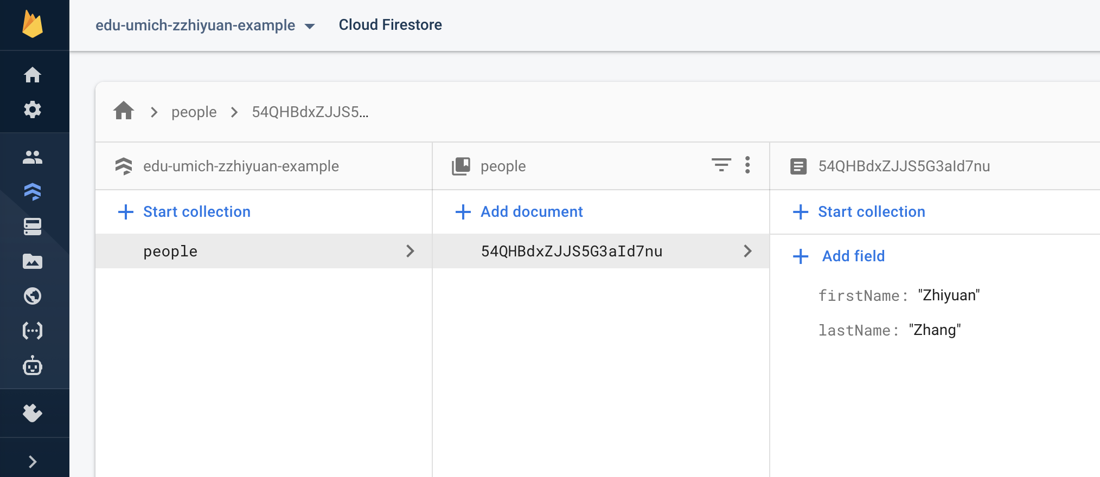The width and height of the screenshot is (1100, 477).
Task: Click the people collection header title
Action: (503, 166)
